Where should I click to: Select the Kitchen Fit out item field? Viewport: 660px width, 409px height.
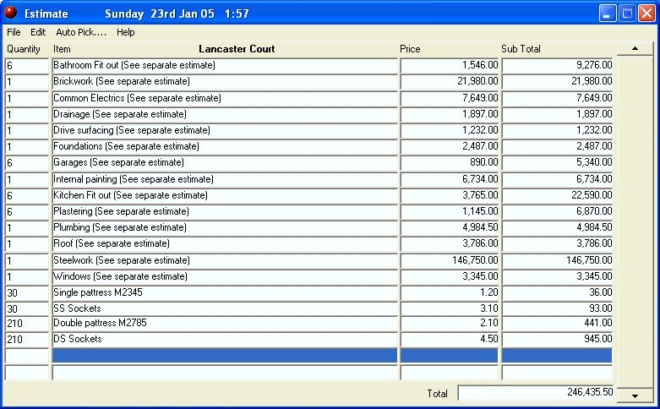[225, 195]
